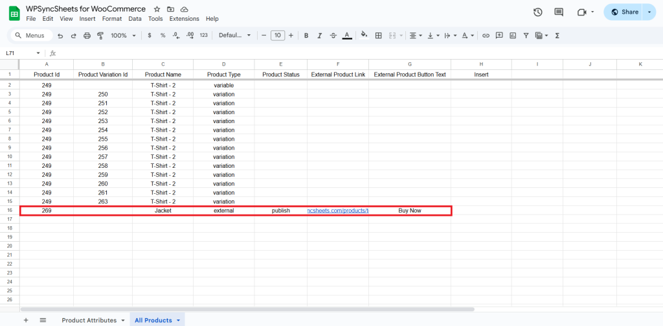
Task: Select the Buy Now cell
Action: click(x=410, y=211)
